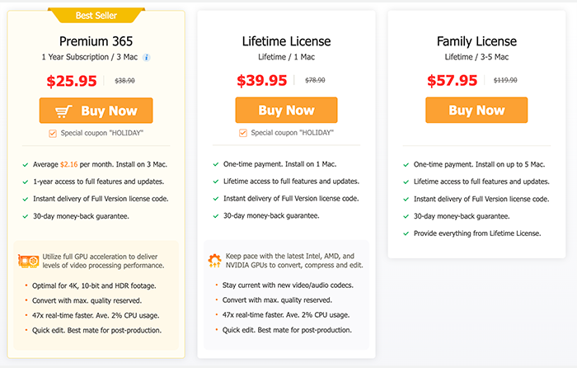Select the Family License heading
This screenshot has height=368, width=577.
[476, 41]
